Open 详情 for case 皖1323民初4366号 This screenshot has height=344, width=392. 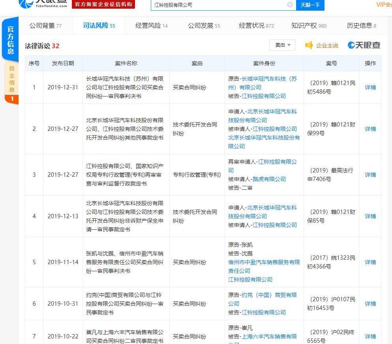pos(370,262)
